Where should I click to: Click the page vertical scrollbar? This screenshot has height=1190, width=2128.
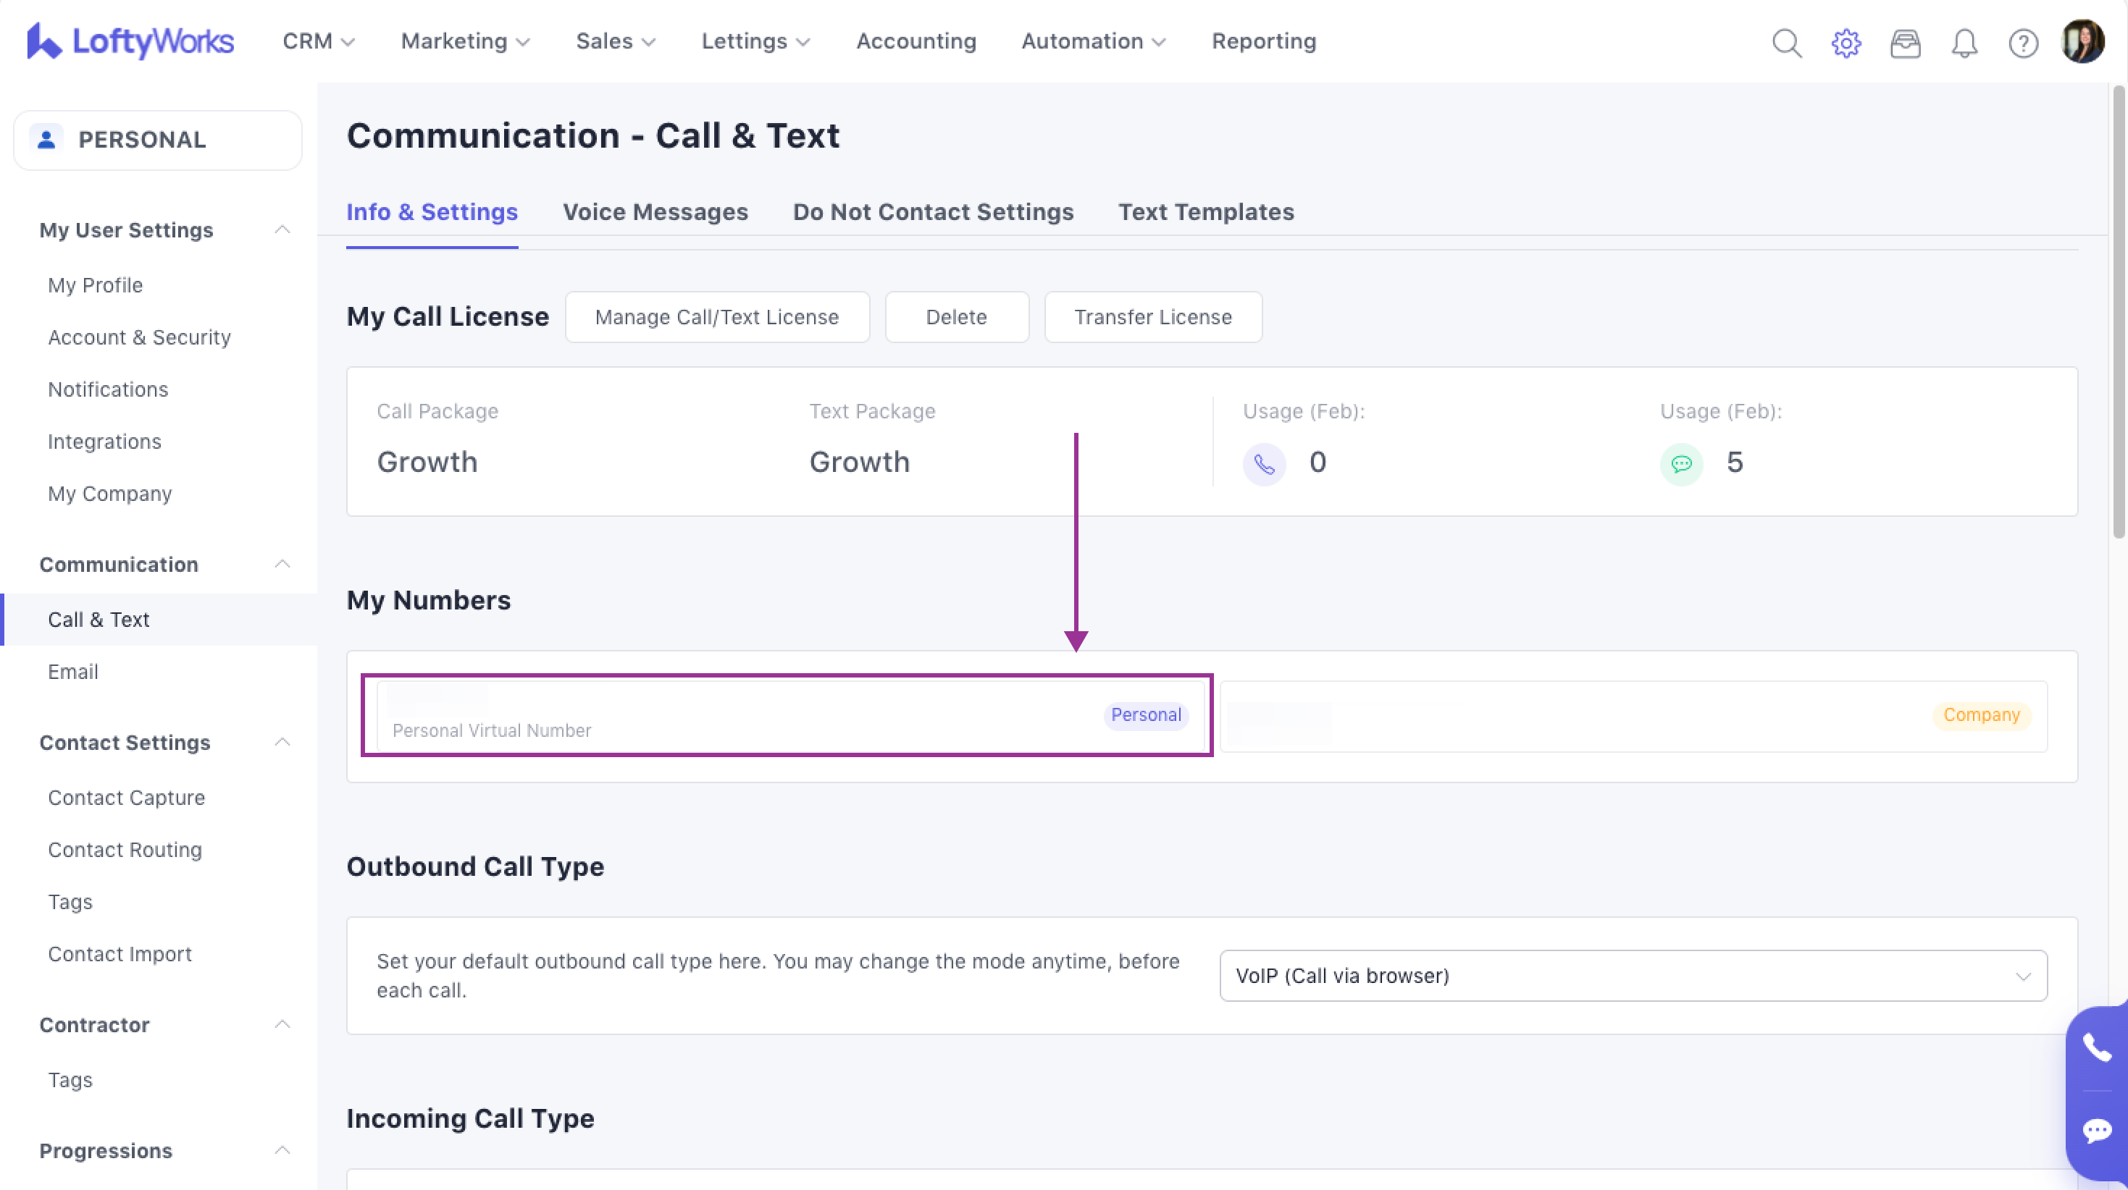click(x=2119, y=314)
